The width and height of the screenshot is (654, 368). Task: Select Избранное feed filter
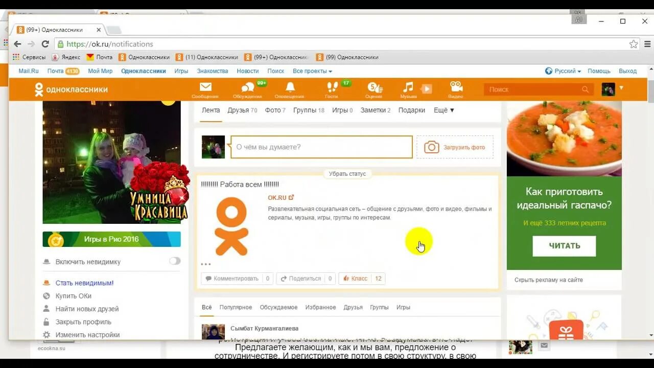[x=320, y=307]
